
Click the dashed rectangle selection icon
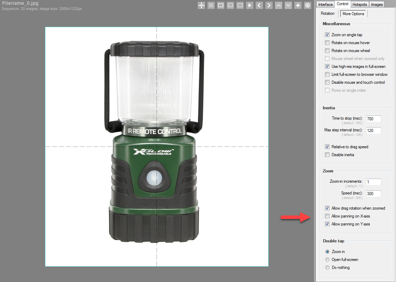point(221,5)
